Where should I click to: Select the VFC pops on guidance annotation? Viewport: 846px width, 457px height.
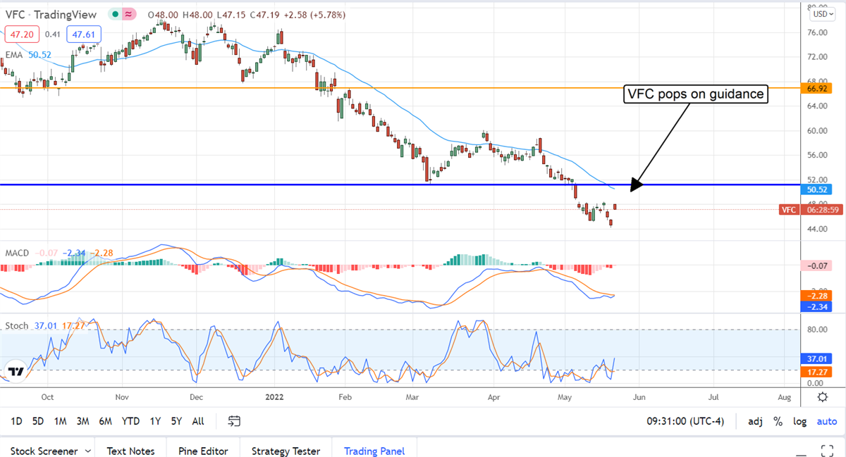695,94
